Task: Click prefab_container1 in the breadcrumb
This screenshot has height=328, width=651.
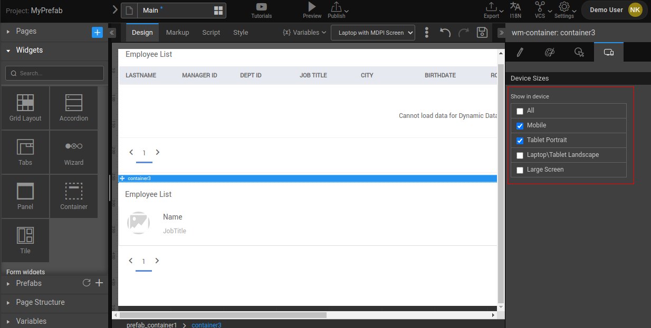Action: pos(151,325)
